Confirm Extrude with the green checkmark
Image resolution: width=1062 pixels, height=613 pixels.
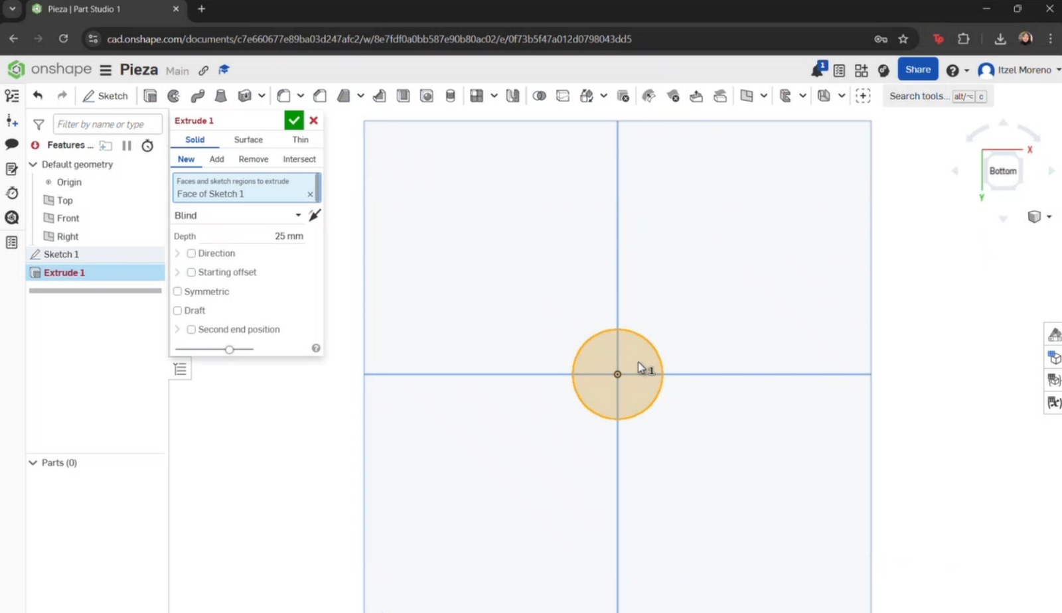pos(294,120)
